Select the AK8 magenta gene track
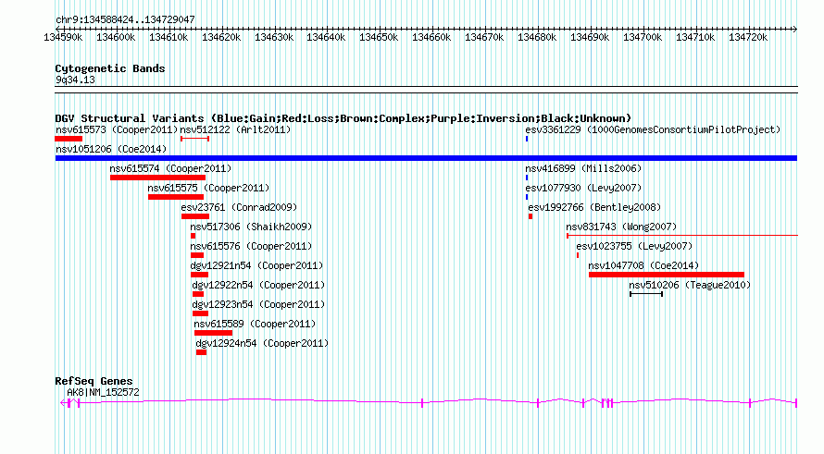The width and height of the screenshot is (824, 454). tap(429, 402)
